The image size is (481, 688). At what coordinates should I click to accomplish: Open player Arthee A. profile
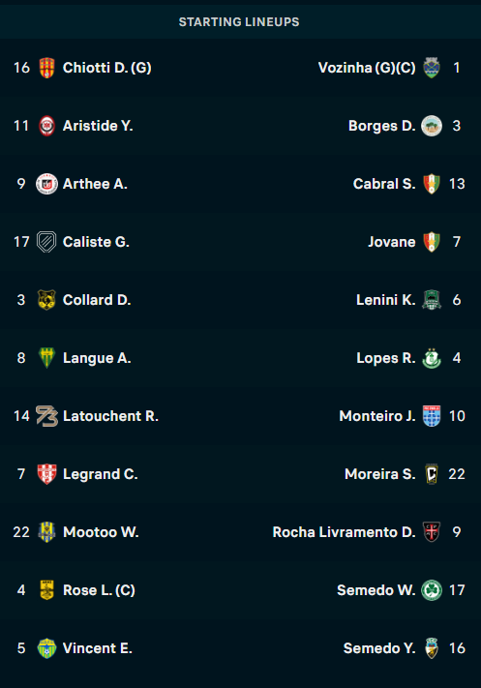95,184
